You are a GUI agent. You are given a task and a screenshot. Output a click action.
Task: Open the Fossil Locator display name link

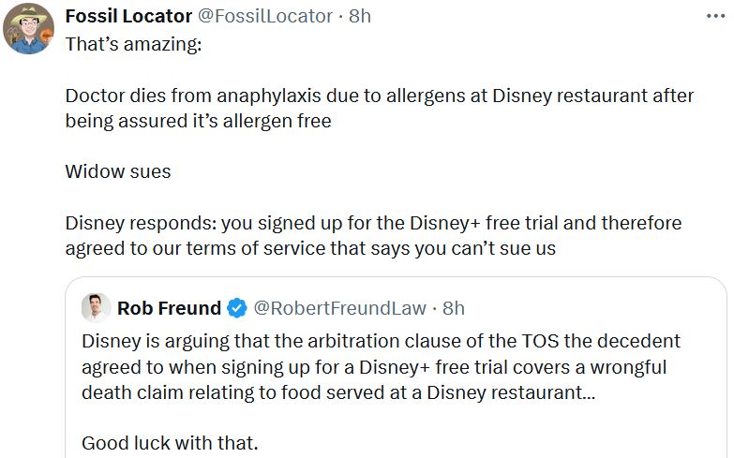[x=128, y=16]
